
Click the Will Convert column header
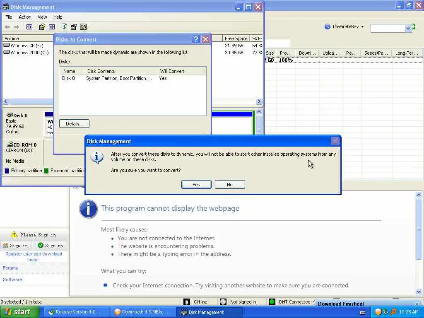coord(181,71)
